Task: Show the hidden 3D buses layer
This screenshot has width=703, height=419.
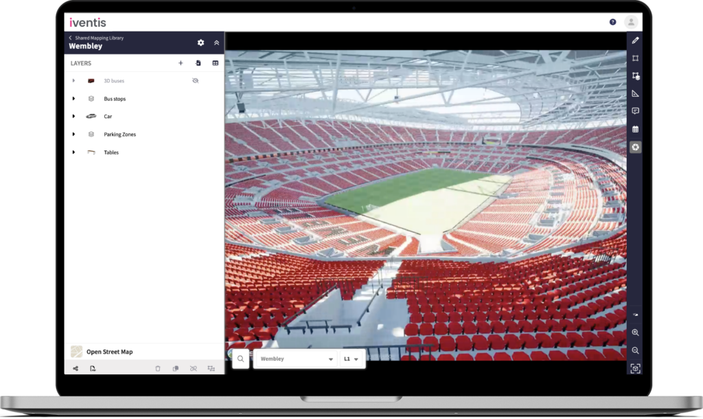Action: coord(195,81)
